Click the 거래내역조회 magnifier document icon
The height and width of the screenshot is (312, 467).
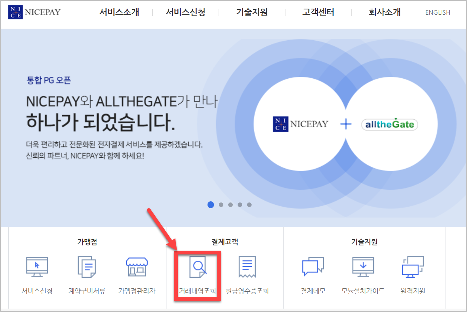coord(198,267)
